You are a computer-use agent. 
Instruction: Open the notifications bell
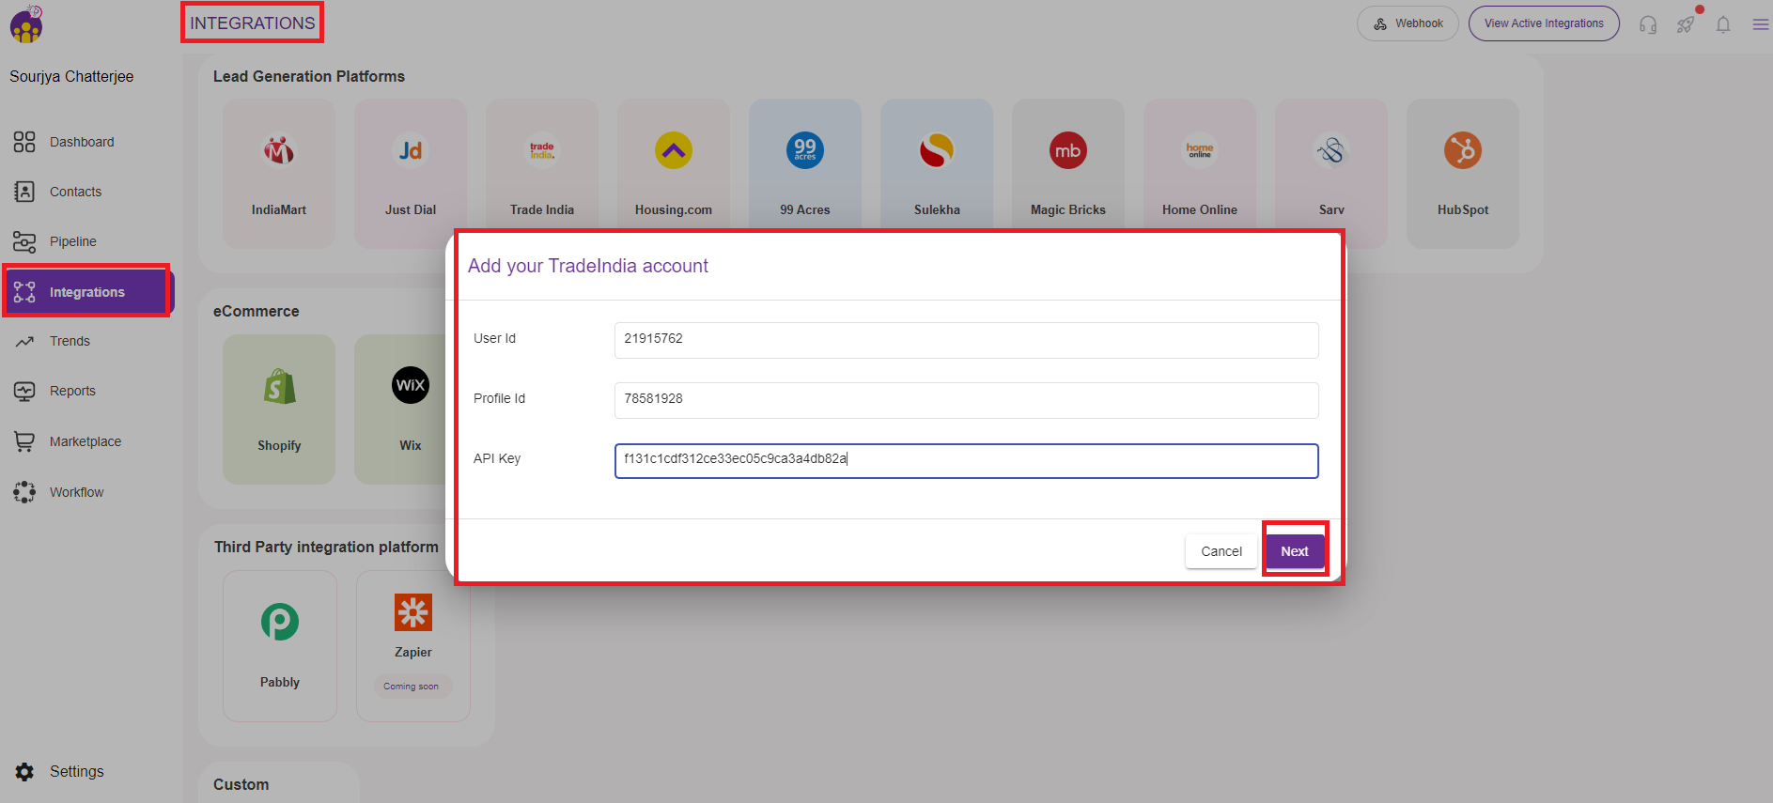coord(1723,24)
